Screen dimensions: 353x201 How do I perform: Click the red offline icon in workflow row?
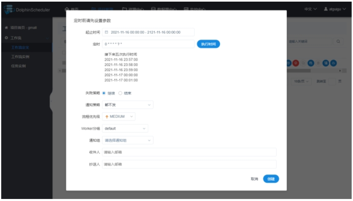(295, 63)
